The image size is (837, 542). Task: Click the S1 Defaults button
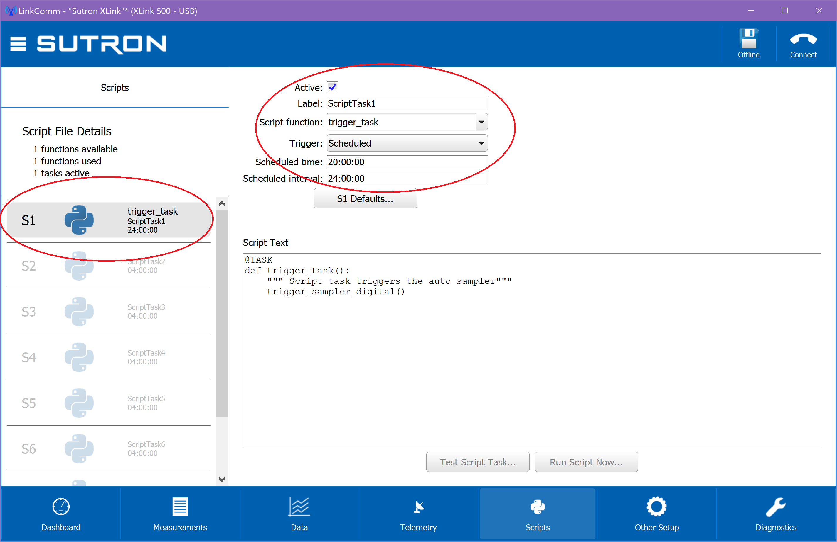click(365, 199)
